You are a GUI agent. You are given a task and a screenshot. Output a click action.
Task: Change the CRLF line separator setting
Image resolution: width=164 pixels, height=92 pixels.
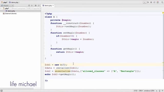pos(141,91)
